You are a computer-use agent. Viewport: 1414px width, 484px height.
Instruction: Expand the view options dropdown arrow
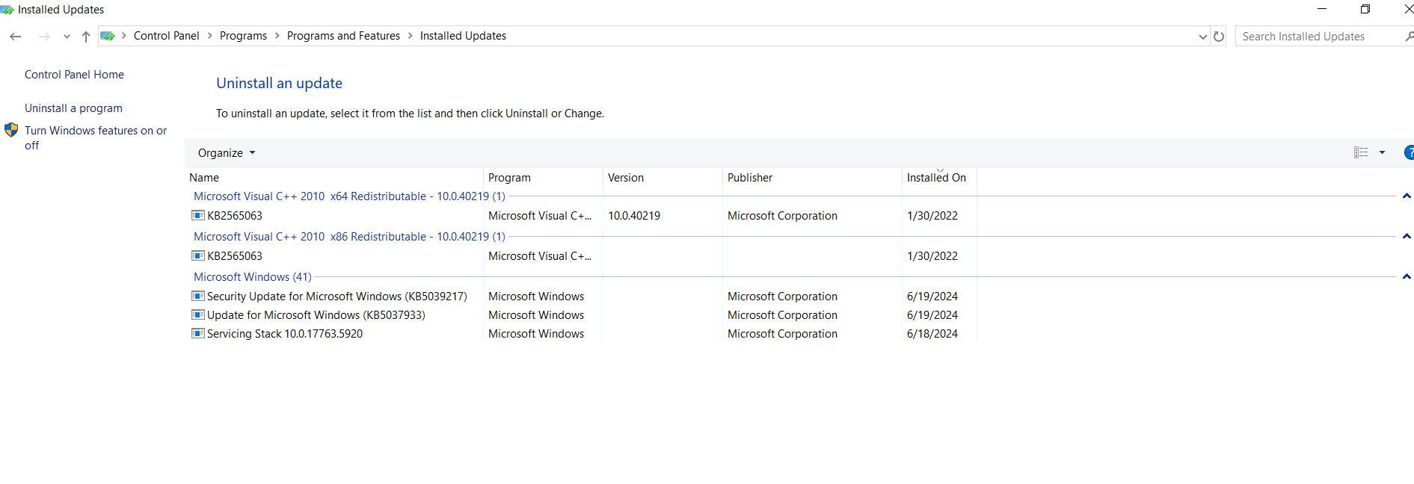pyautogui.click(x=1382, y=152)
